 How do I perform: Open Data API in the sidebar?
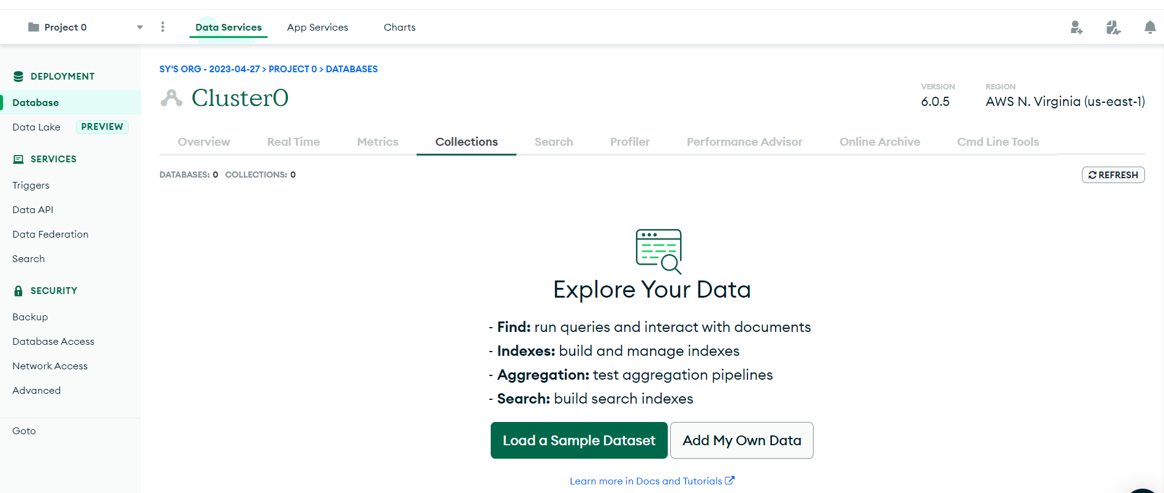[x=32, y=209]
